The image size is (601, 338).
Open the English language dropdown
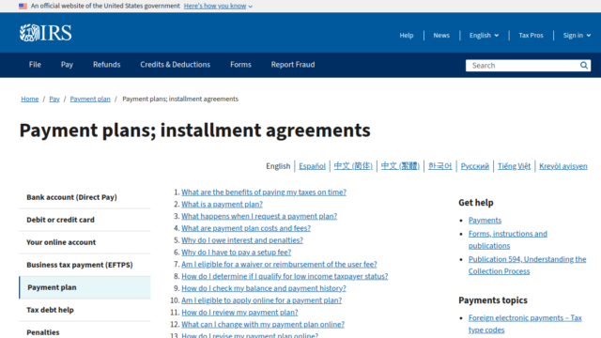click(485, 36)
